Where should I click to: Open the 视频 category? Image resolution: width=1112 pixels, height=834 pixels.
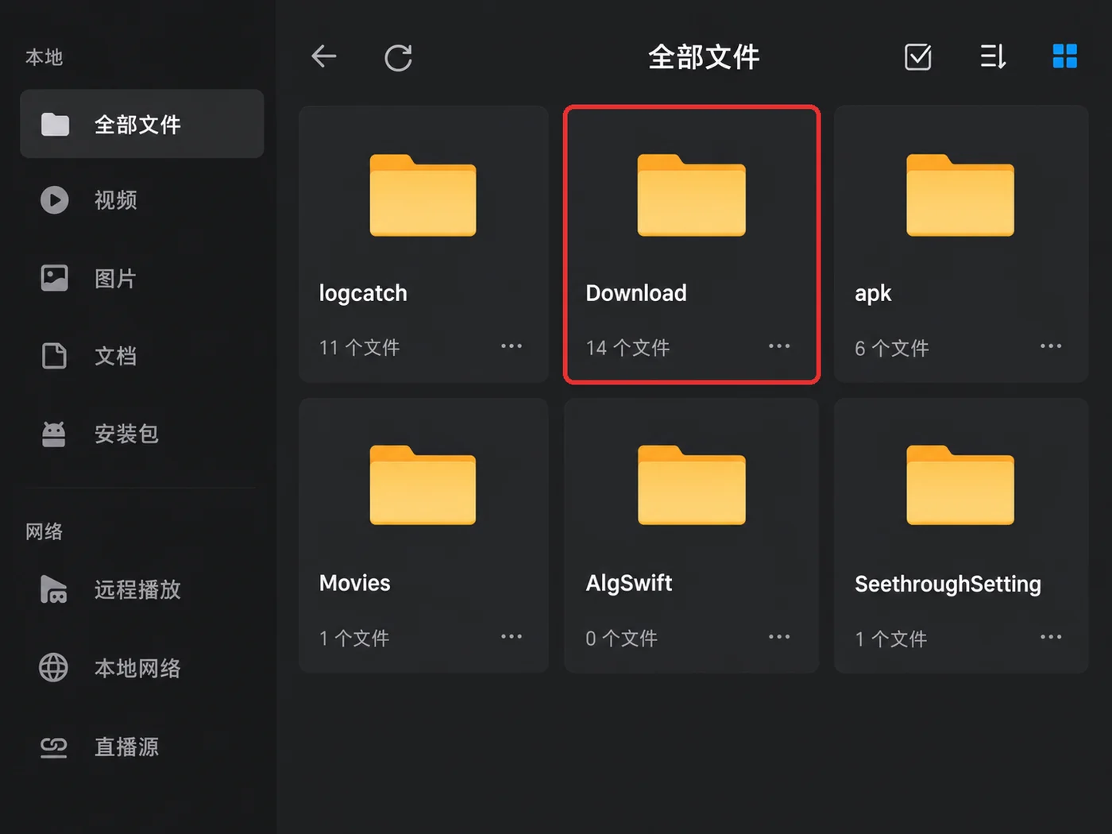142,200
